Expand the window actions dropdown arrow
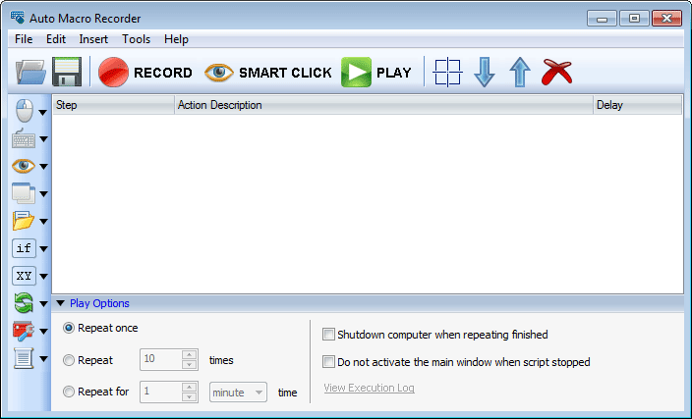692x419 pixels. point(43,194)
